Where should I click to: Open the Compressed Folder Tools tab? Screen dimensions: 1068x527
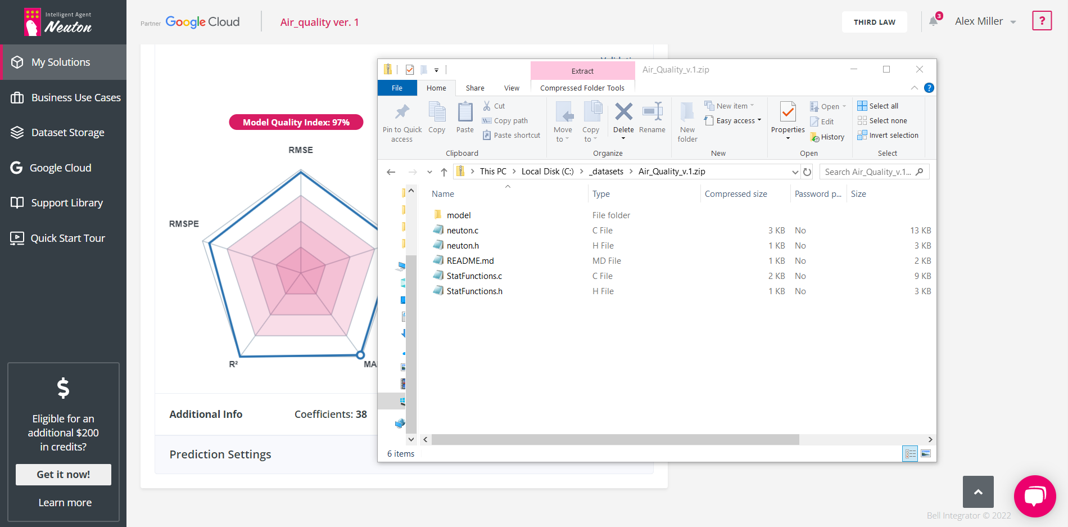(x=582, y=88)
